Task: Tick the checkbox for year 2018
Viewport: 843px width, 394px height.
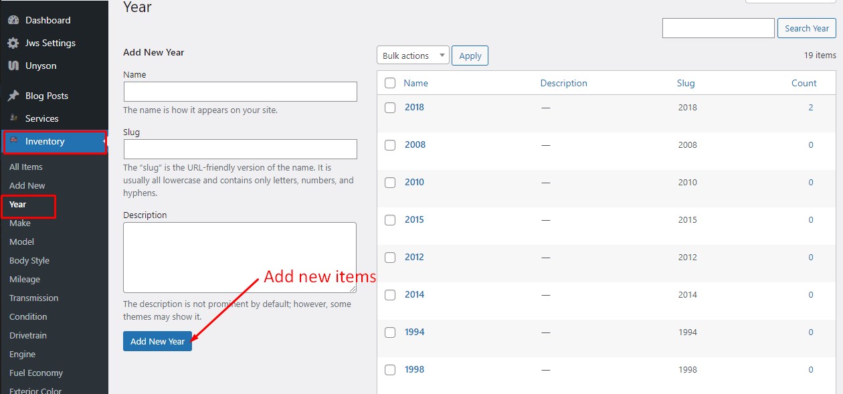Action: click(390, 108)
